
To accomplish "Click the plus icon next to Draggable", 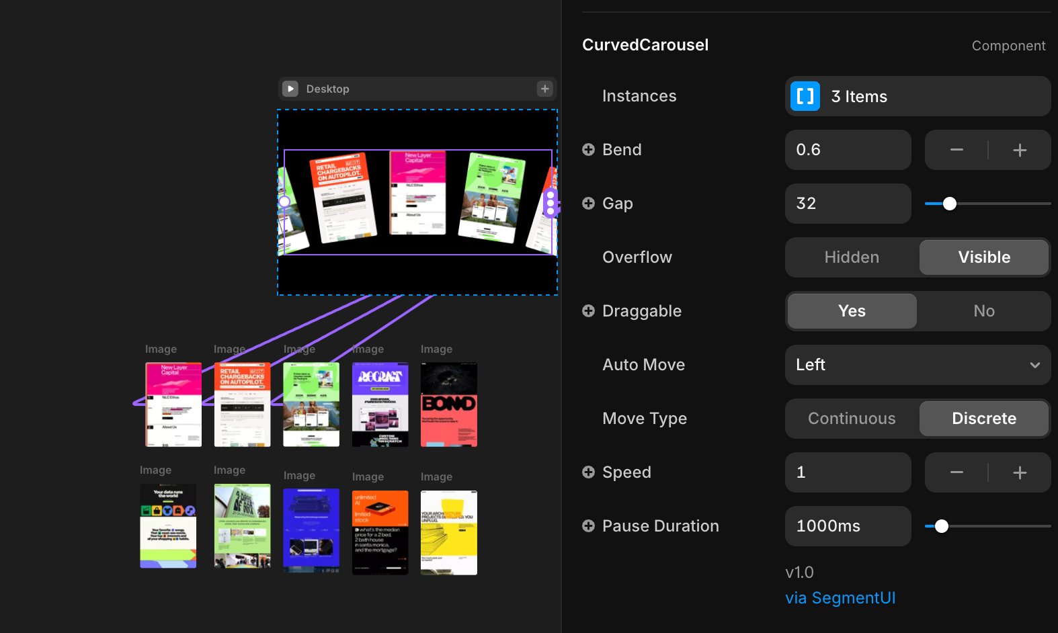I will tap(588, 311).
